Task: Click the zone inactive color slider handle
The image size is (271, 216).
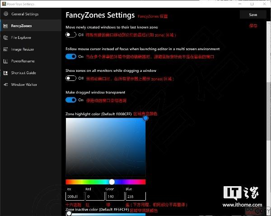Action: [x=69, y=213]
